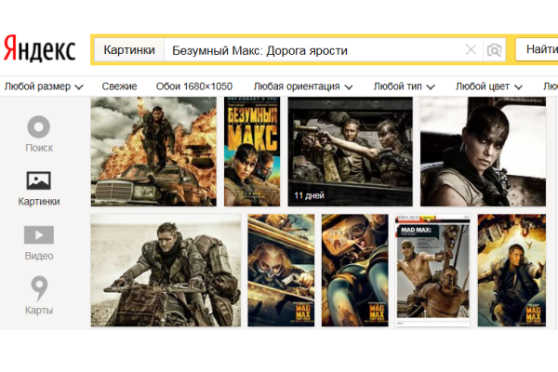Expand the Любая ориентация dropdown
Image resolution: width=558 pixels, height=372 pixels.
[x=303, y=86]
